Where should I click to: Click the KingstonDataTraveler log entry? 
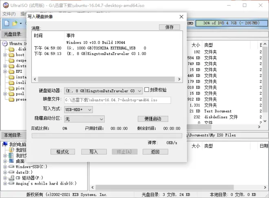[106, 54]
